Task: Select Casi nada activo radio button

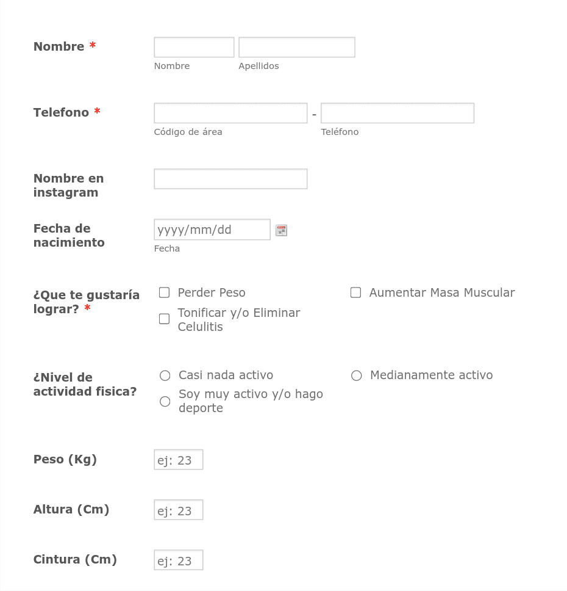Action: [x=165, y=375]
